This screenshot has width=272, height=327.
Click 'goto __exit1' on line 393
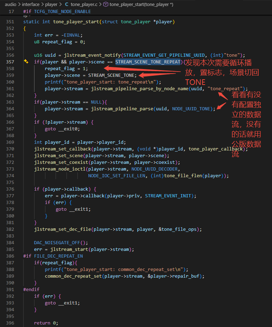[61, 303]
